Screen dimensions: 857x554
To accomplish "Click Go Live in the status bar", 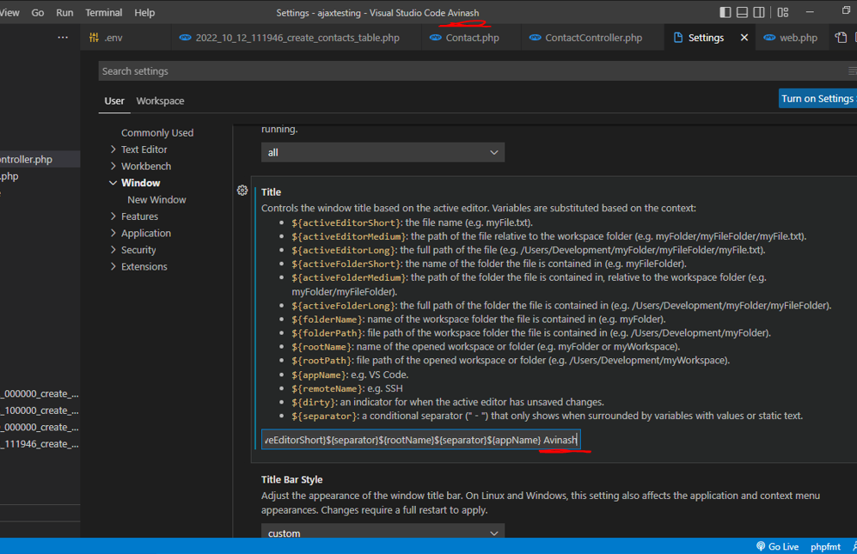I will [777, 546].
